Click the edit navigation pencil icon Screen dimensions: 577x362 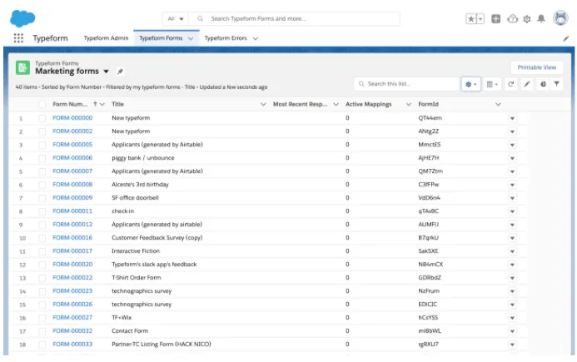[x=565, y=38]
